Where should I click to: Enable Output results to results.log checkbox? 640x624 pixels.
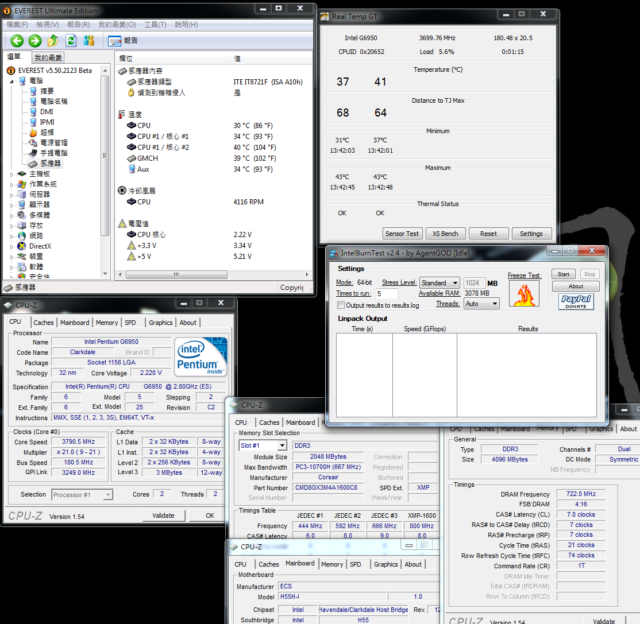click(341, 305)
